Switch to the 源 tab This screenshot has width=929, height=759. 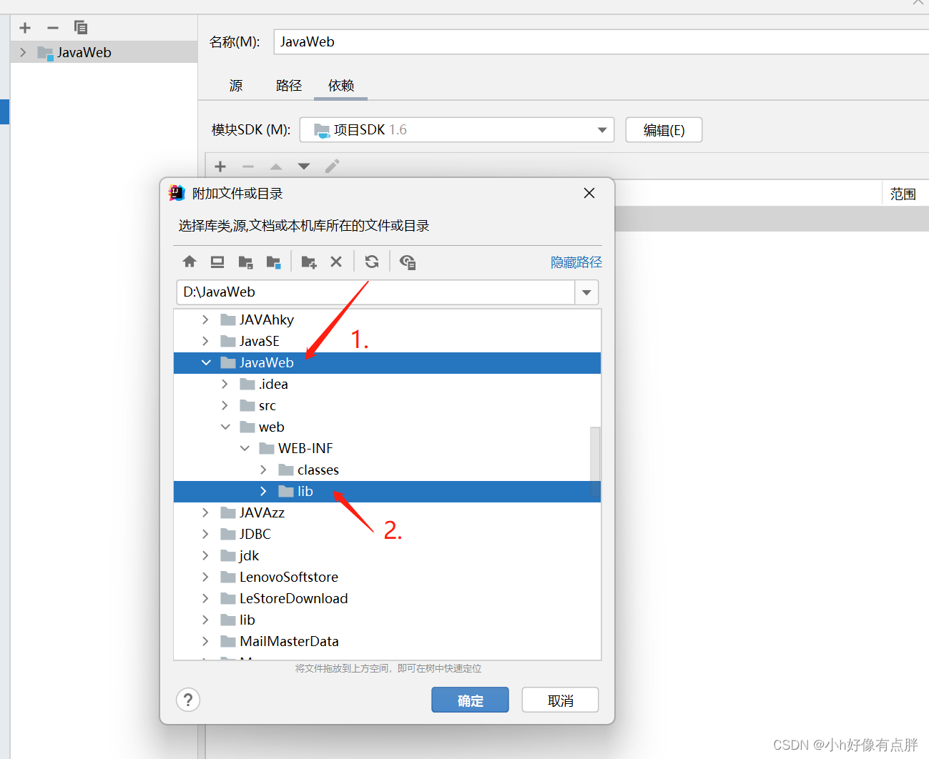coord(235,85)
